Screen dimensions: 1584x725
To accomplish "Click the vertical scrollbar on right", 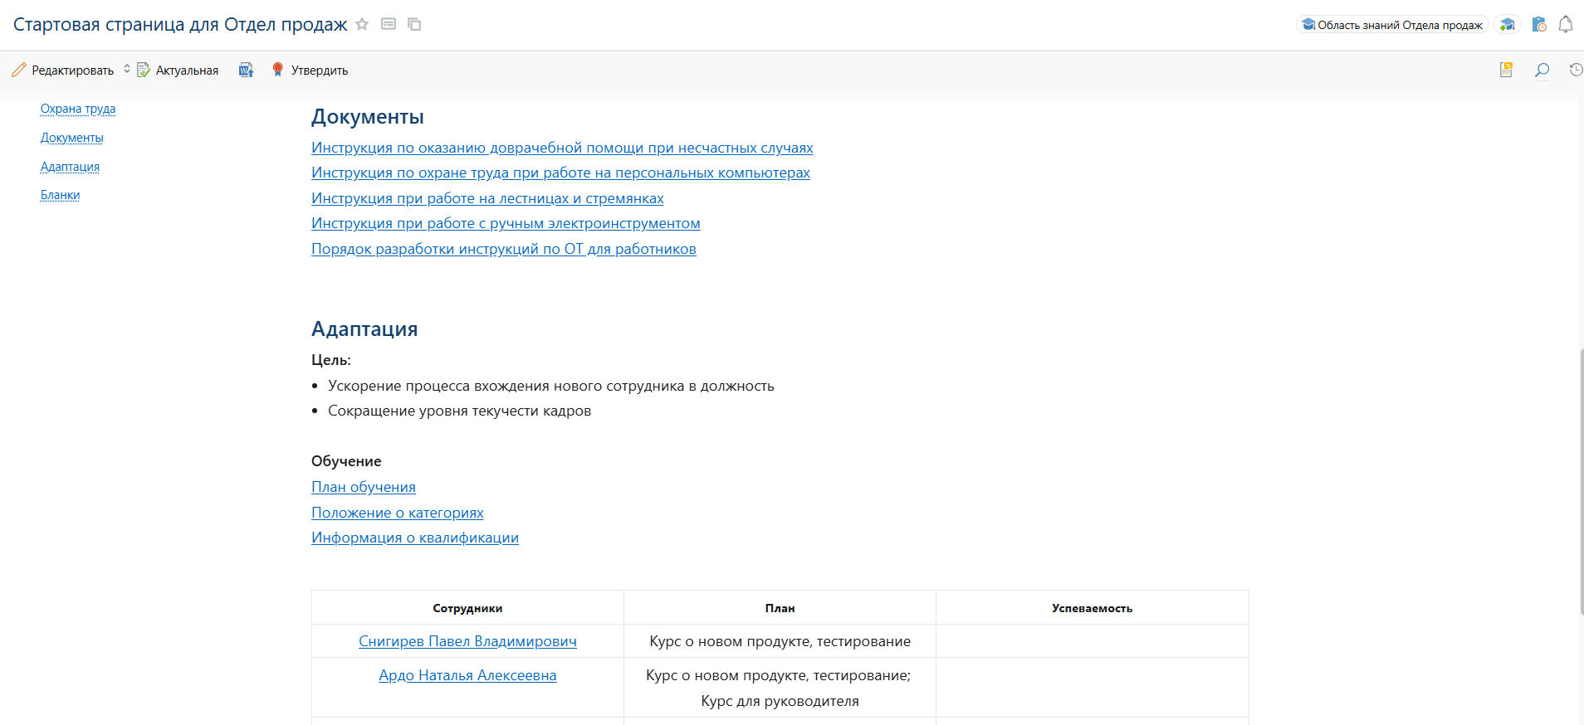I will point(1581,481).
